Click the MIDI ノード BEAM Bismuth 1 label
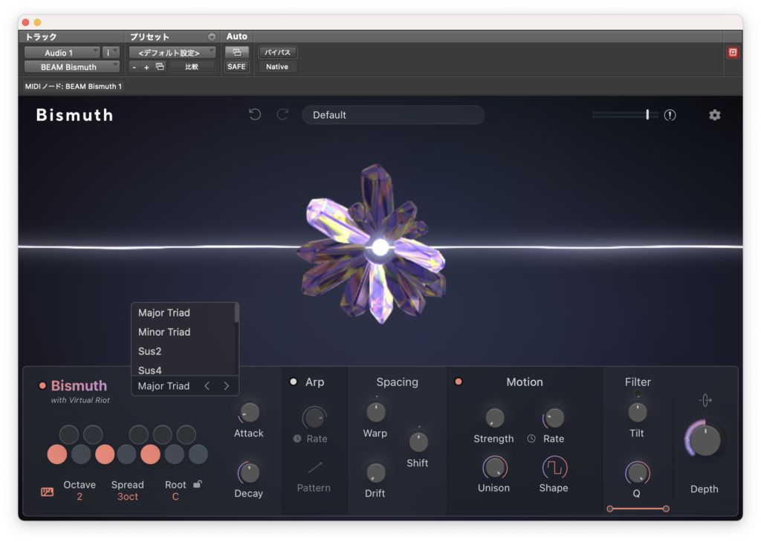 74,86
